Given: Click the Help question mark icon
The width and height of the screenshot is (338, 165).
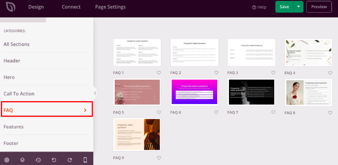Looking at the screenshot, I should point(254,7).
